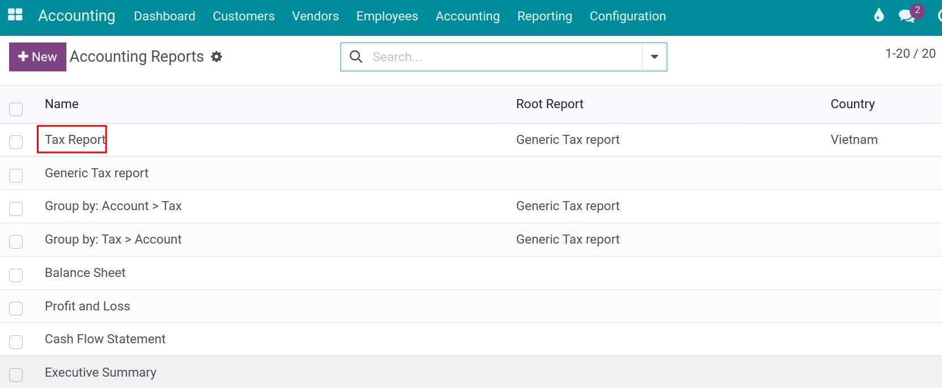Check the Cash Flow Statement checkbox
The width and height of the screenshot is (942, 388).
[16, 342]
